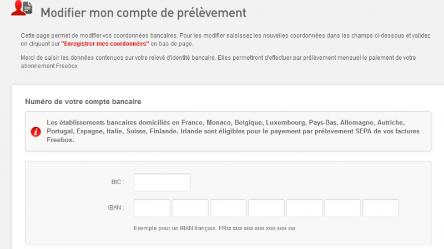This screenshot has width=444, height=249.
Task: Click the "Numéro de votre compte bancaire" heading
Action: (83, 102)
